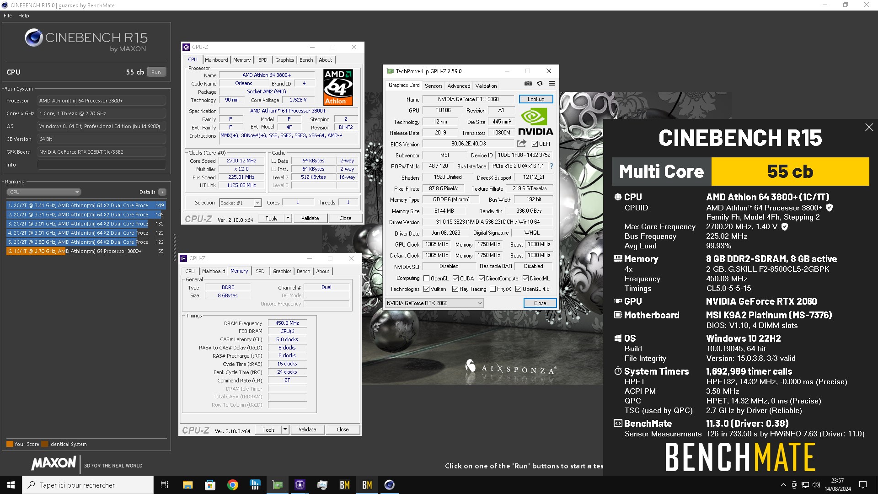Image resolution: width=878 pixels, height=494 pixels.
Task: Click the taskbar icon left of yellow BM
Action: [x=322, y=485]
